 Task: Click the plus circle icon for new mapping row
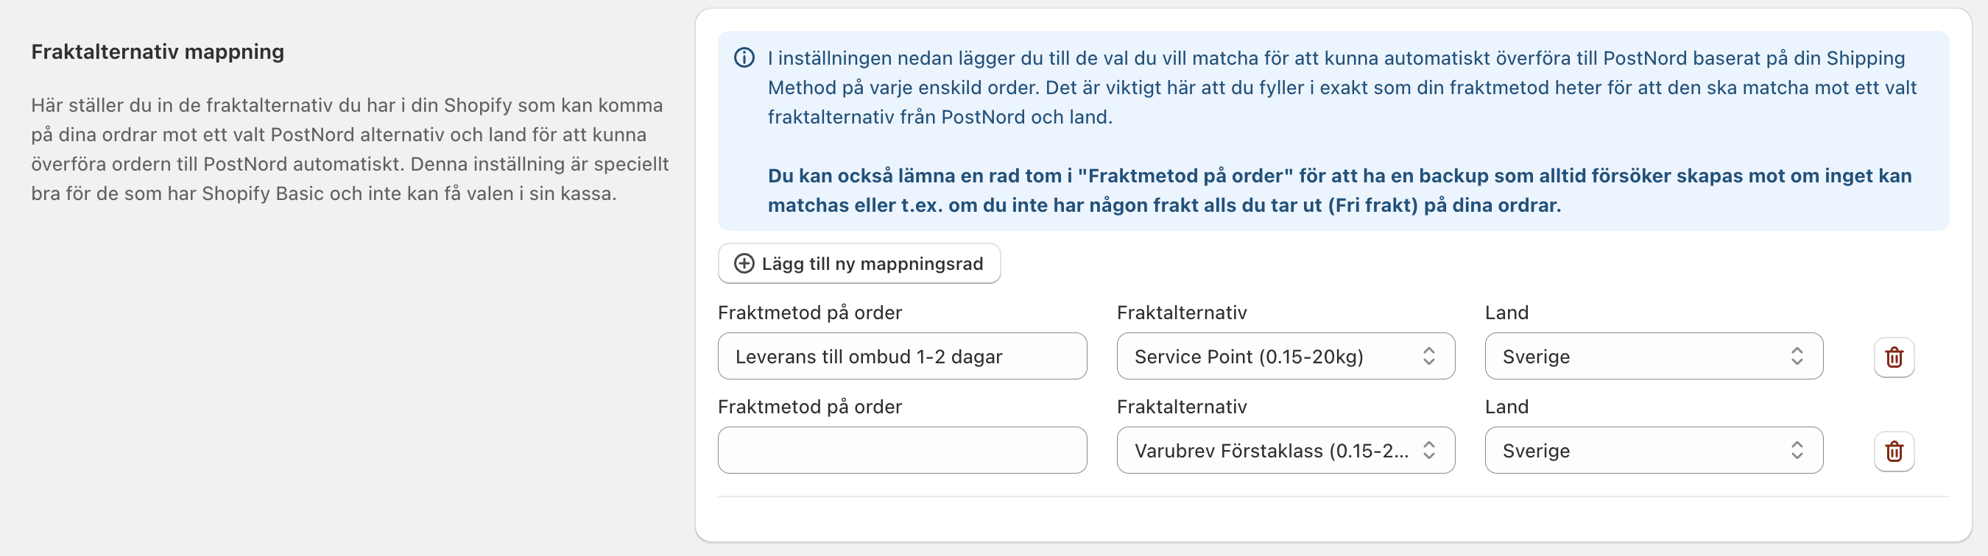pyautogui.click(x=744, y=264)
